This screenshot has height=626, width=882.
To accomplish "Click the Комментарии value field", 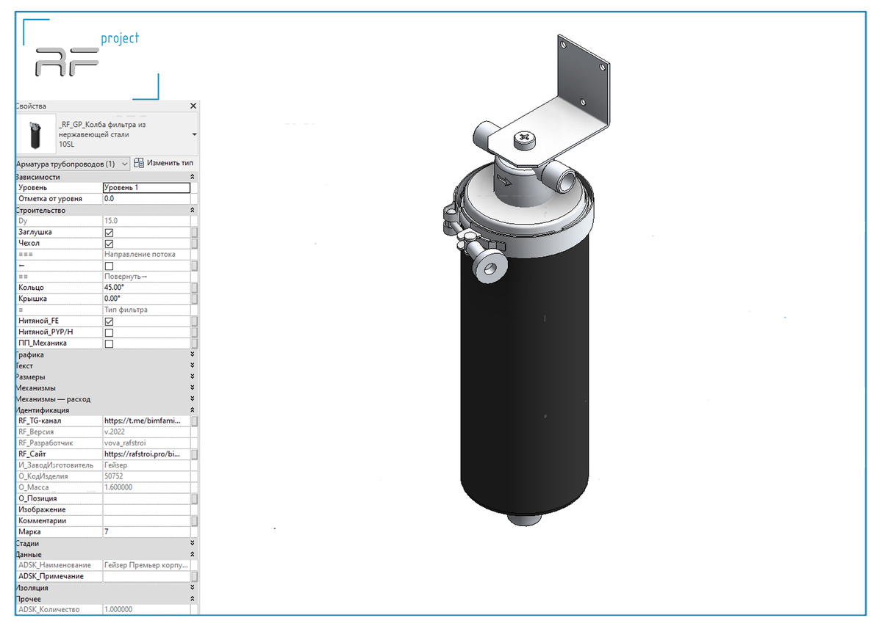I will tap(146, 521).
